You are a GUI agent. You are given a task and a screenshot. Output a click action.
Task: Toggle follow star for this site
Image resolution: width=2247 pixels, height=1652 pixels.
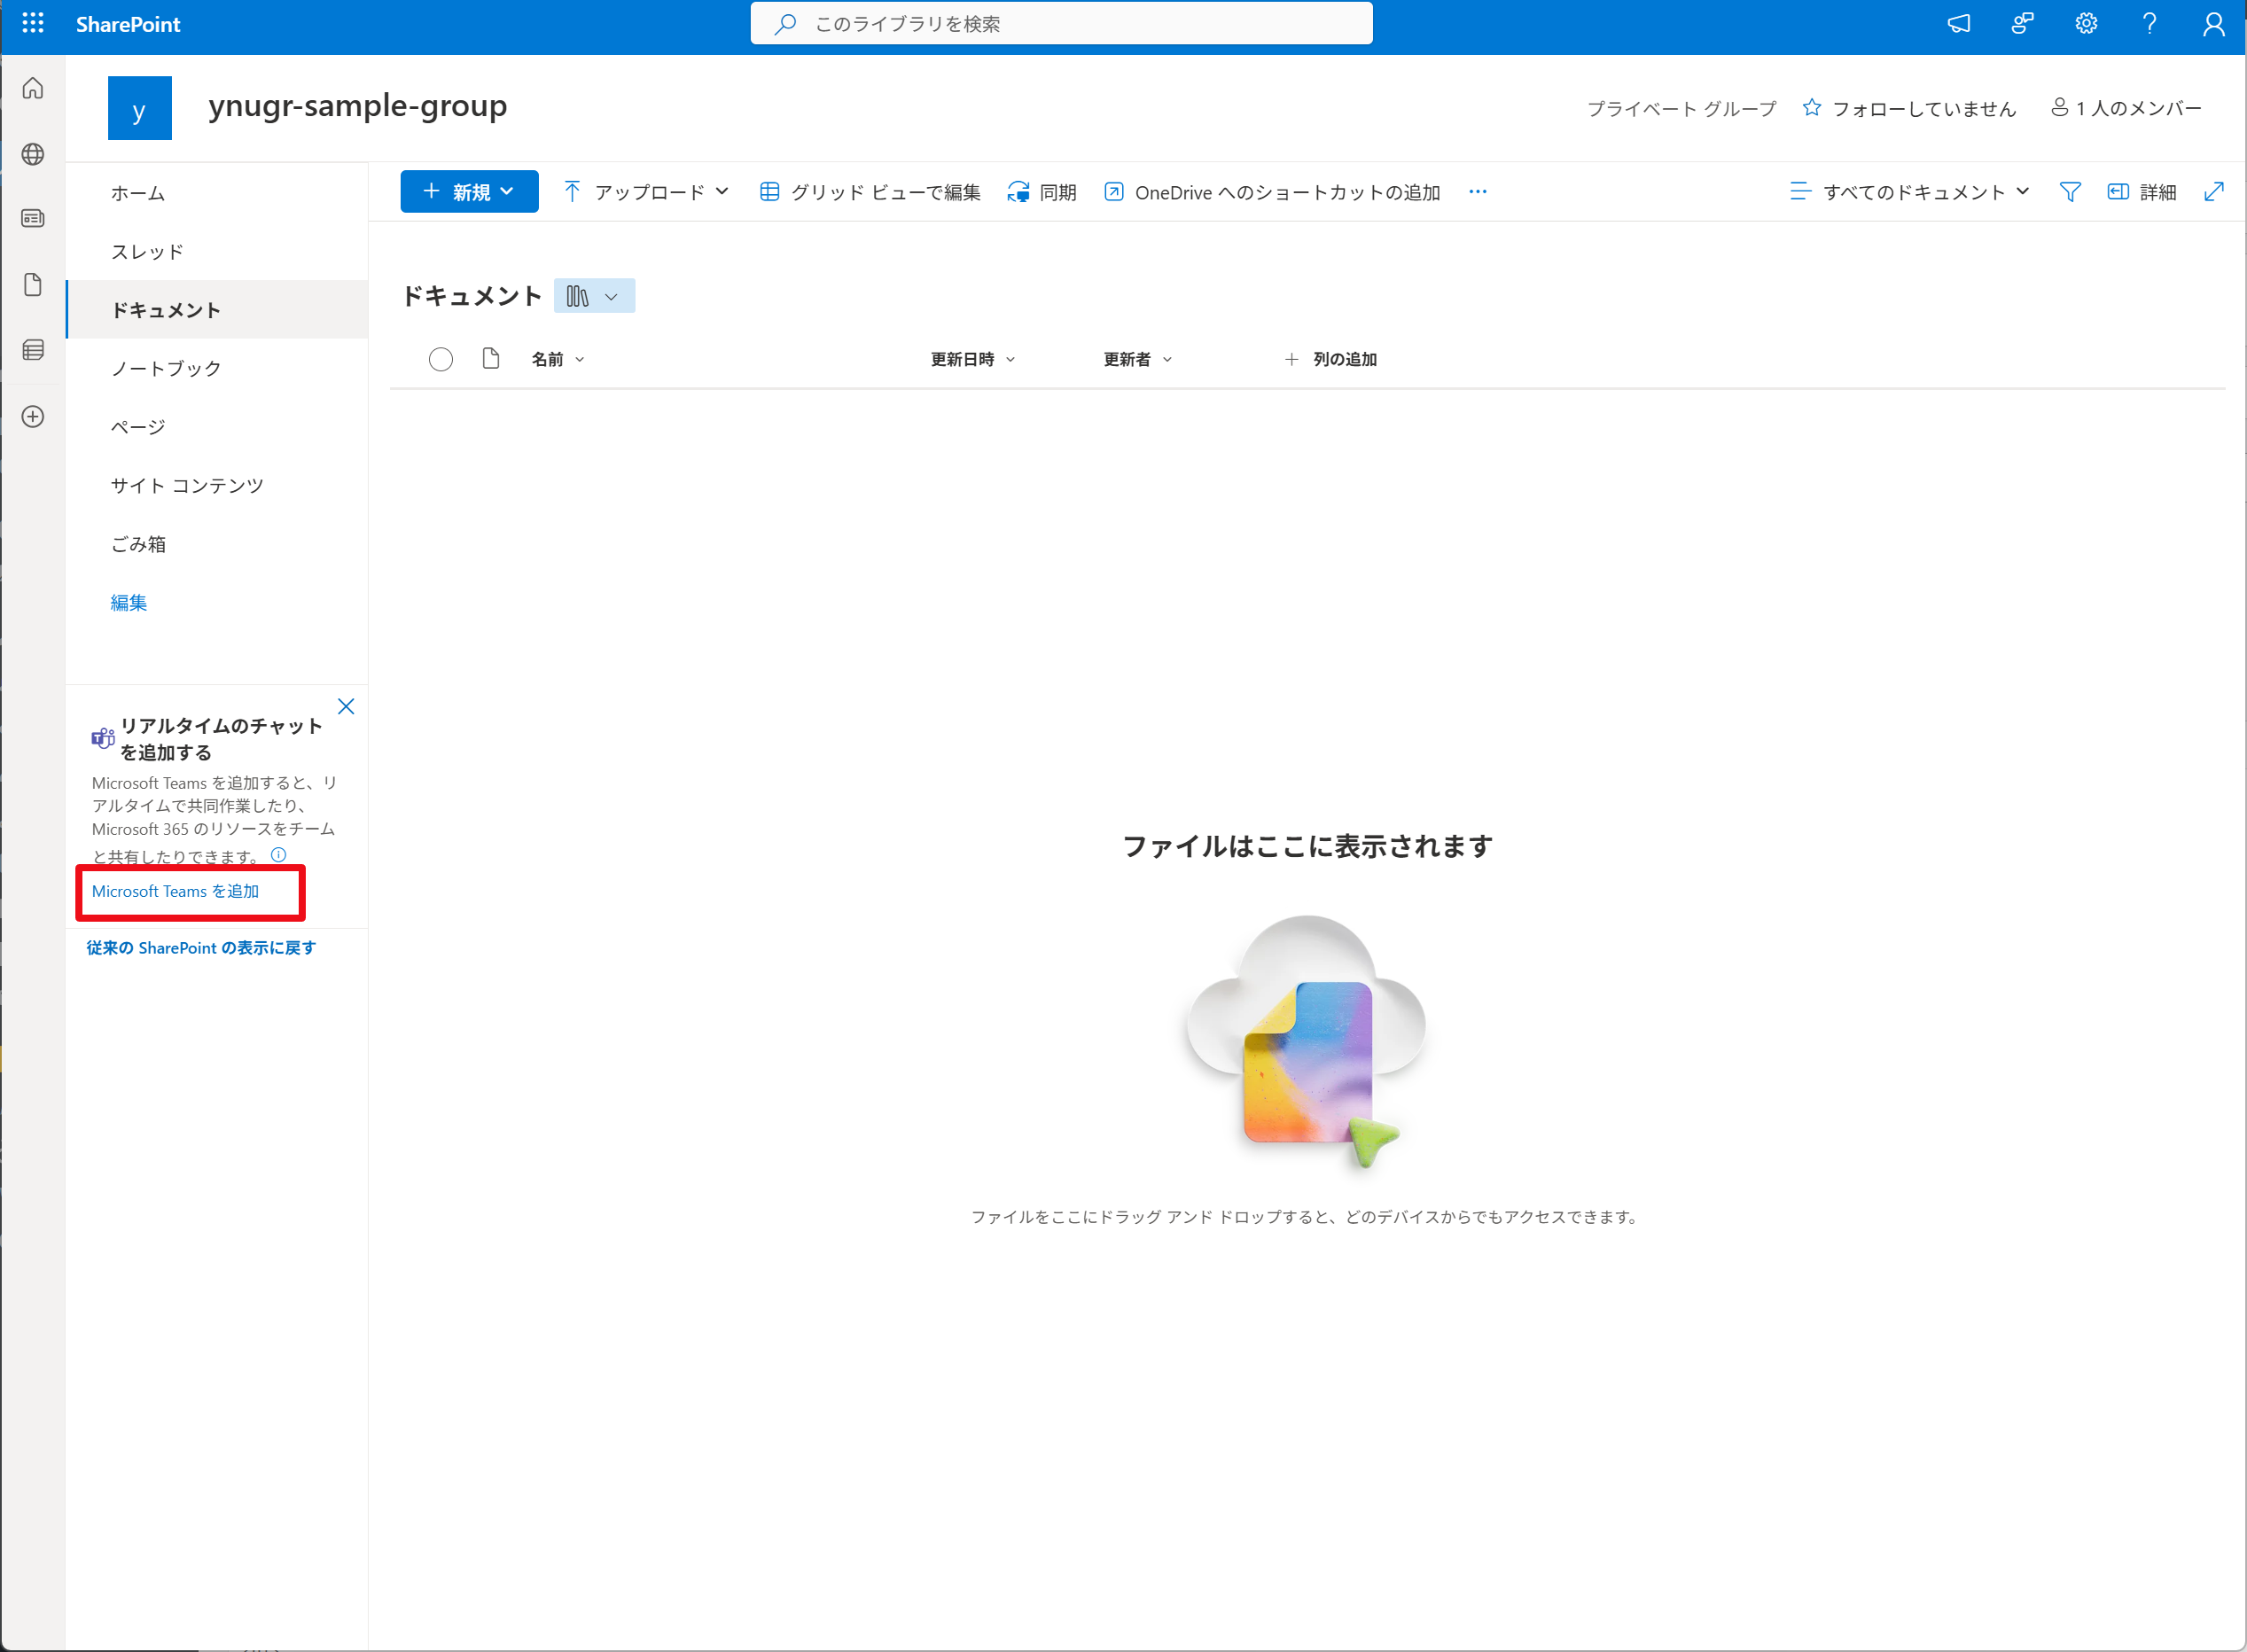point(1812,108)
